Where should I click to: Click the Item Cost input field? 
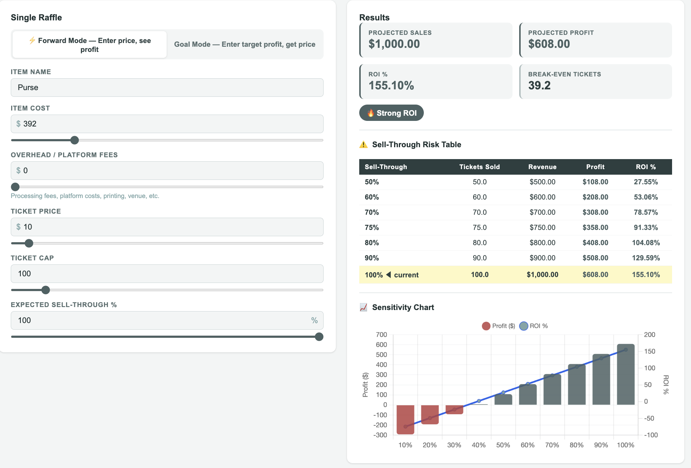(167, 124)
